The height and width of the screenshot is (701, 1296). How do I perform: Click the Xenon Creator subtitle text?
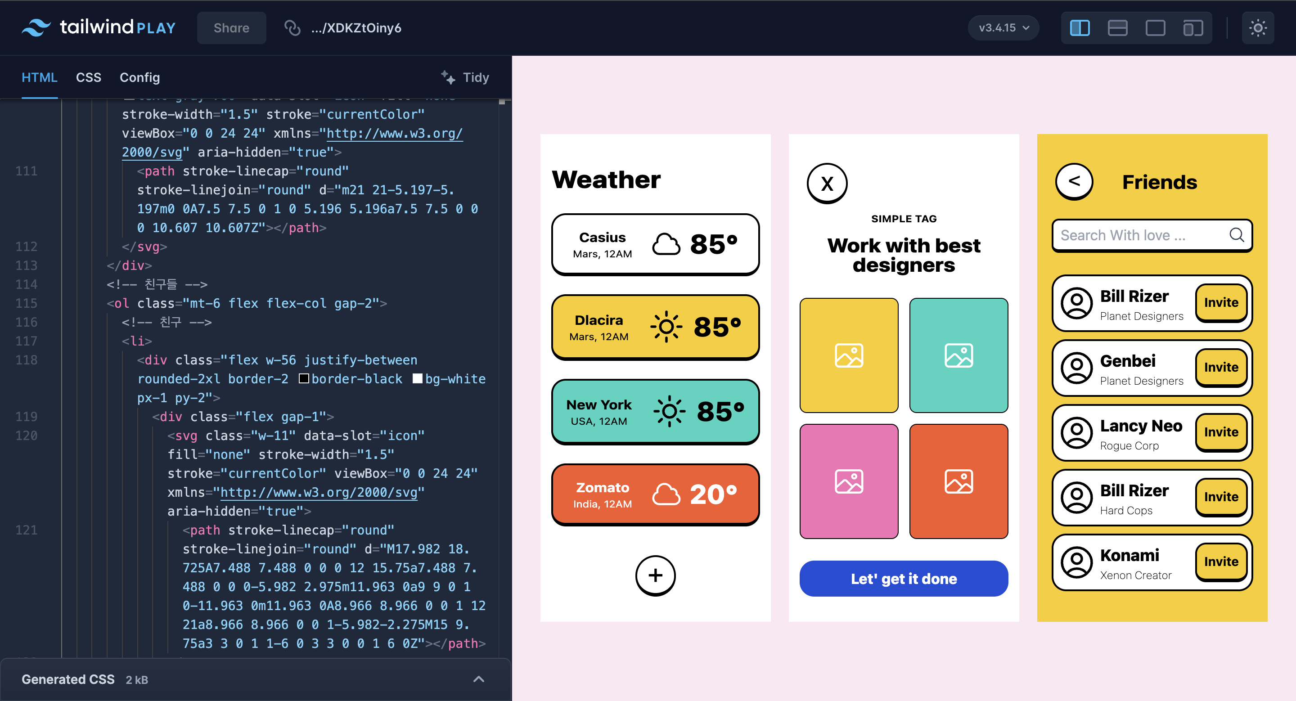click(x=1135, y=575)
